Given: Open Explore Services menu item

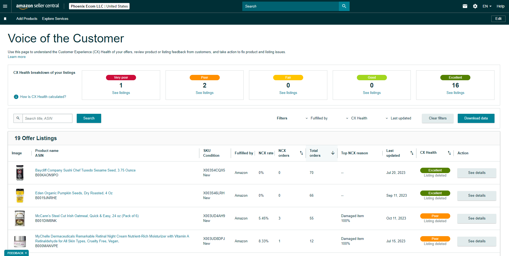Looking at the screenshot, I should coord(55,19).
